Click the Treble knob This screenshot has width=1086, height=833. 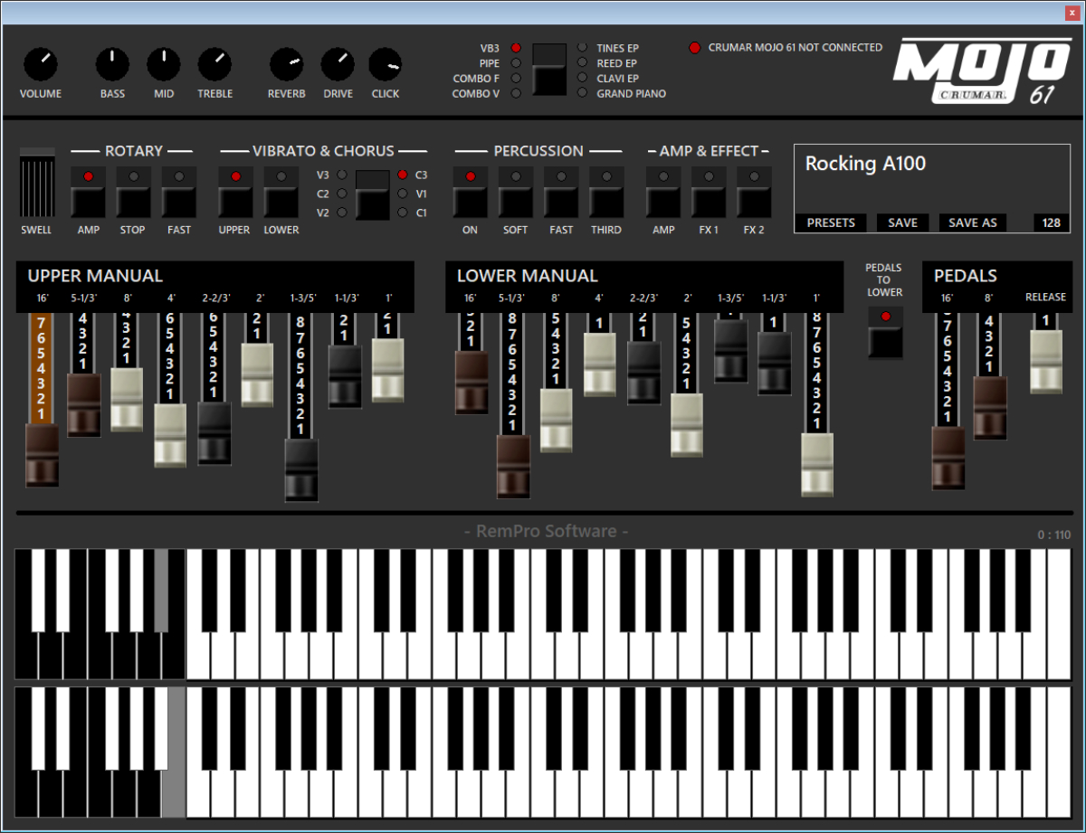coord(215,64)
